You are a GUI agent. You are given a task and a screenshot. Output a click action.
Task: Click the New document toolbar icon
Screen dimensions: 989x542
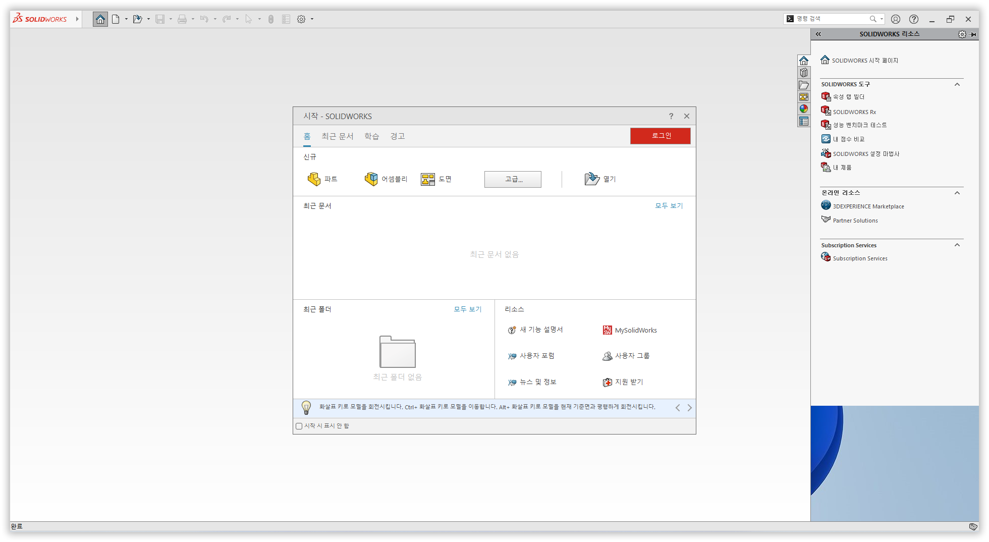tap(116, 19)
